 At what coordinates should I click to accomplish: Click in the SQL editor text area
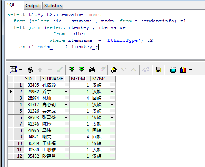click(106, 35)
